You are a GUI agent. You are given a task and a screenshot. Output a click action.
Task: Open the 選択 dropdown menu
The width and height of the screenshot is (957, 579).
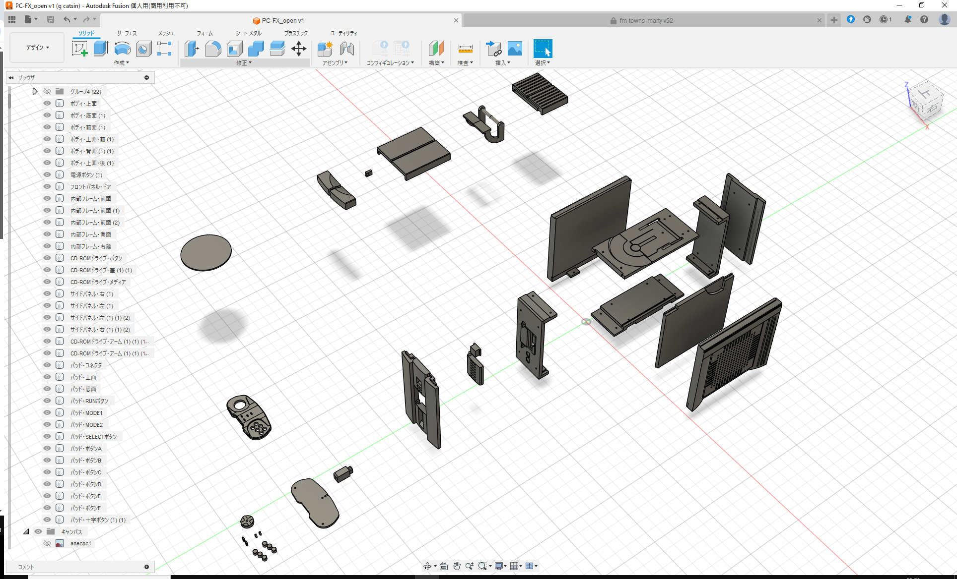pyautogui.click(x=543, y=62)
